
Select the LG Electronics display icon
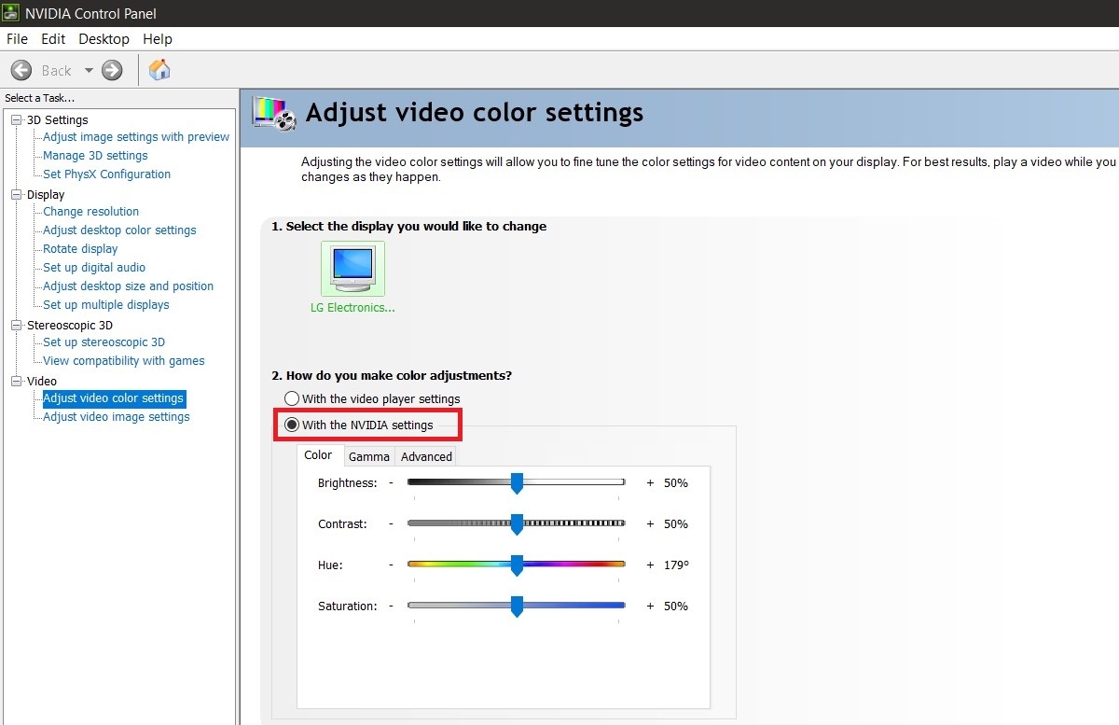[x=352, y=268]
